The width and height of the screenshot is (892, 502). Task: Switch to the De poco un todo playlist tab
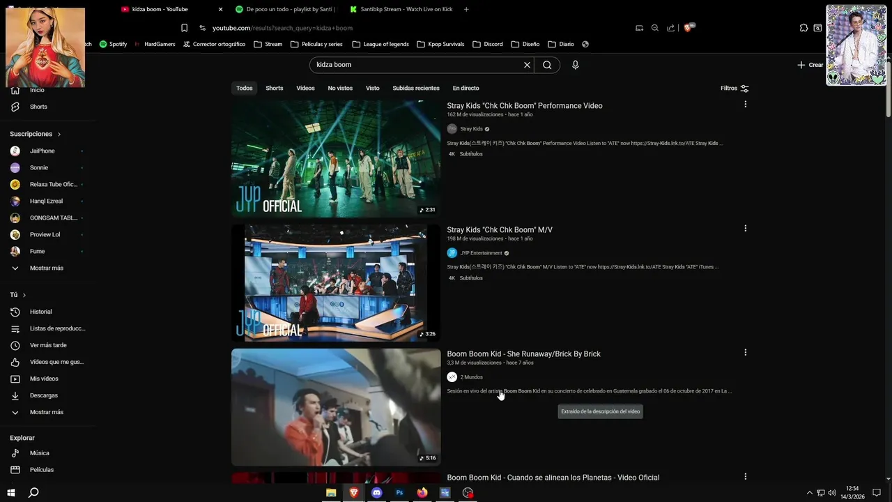pyautogui.click(x=286, y=9)
